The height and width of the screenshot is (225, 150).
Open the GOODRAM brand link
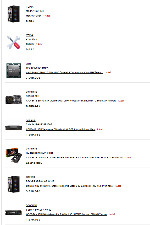(x=31, y=205)
